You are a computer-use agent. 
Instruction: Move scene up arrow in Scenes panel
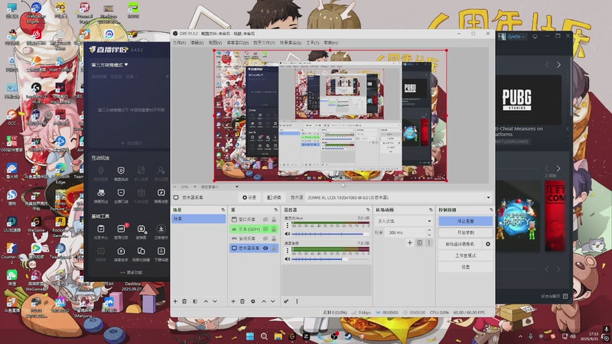point(206,301)
